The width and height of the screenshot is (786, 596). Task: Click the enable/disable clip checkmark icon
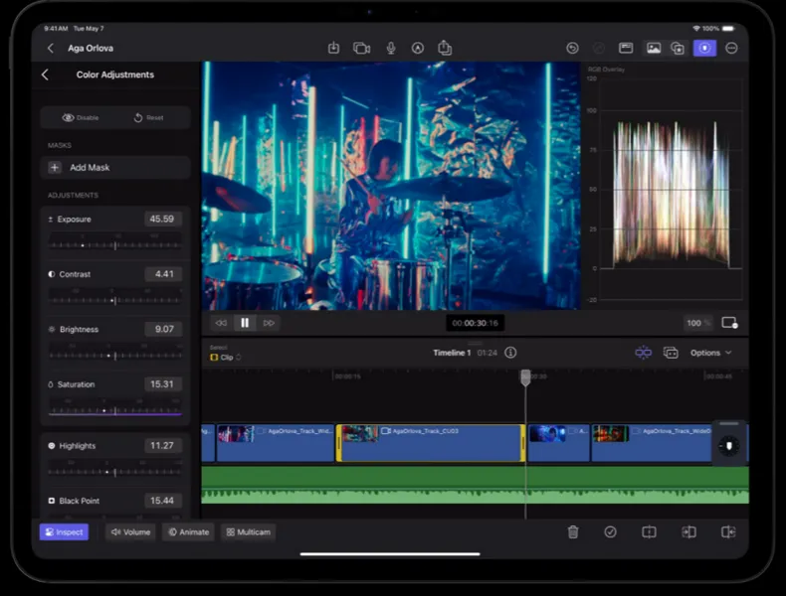pyautogui.click(x=610, y=532)
